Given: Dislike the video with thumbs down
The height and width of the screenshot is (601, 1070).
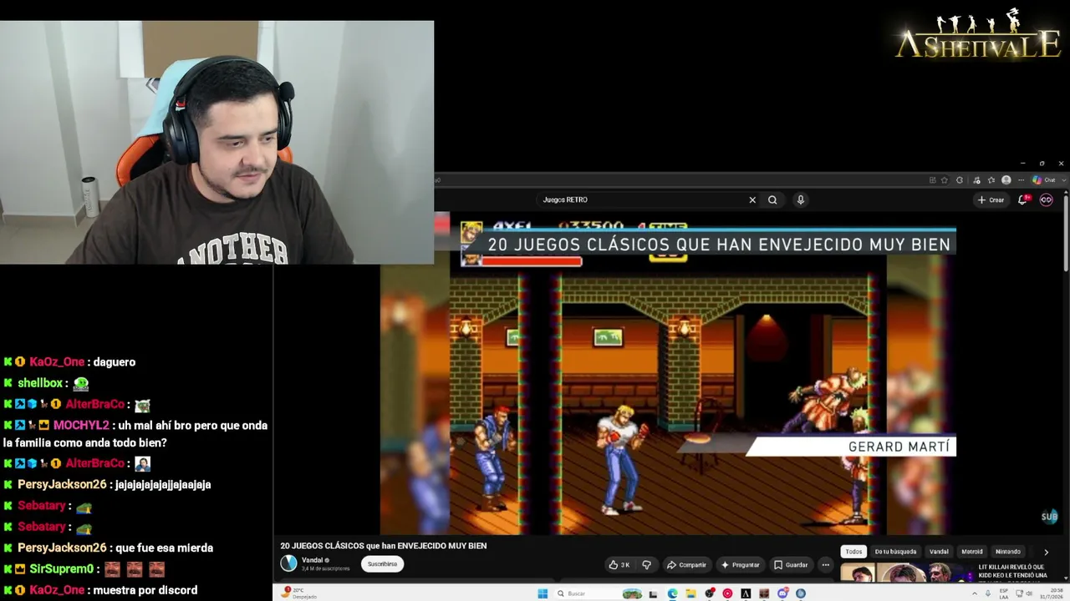Looking at the screenshot, I should pyautogui.click(x=646, y=565).
